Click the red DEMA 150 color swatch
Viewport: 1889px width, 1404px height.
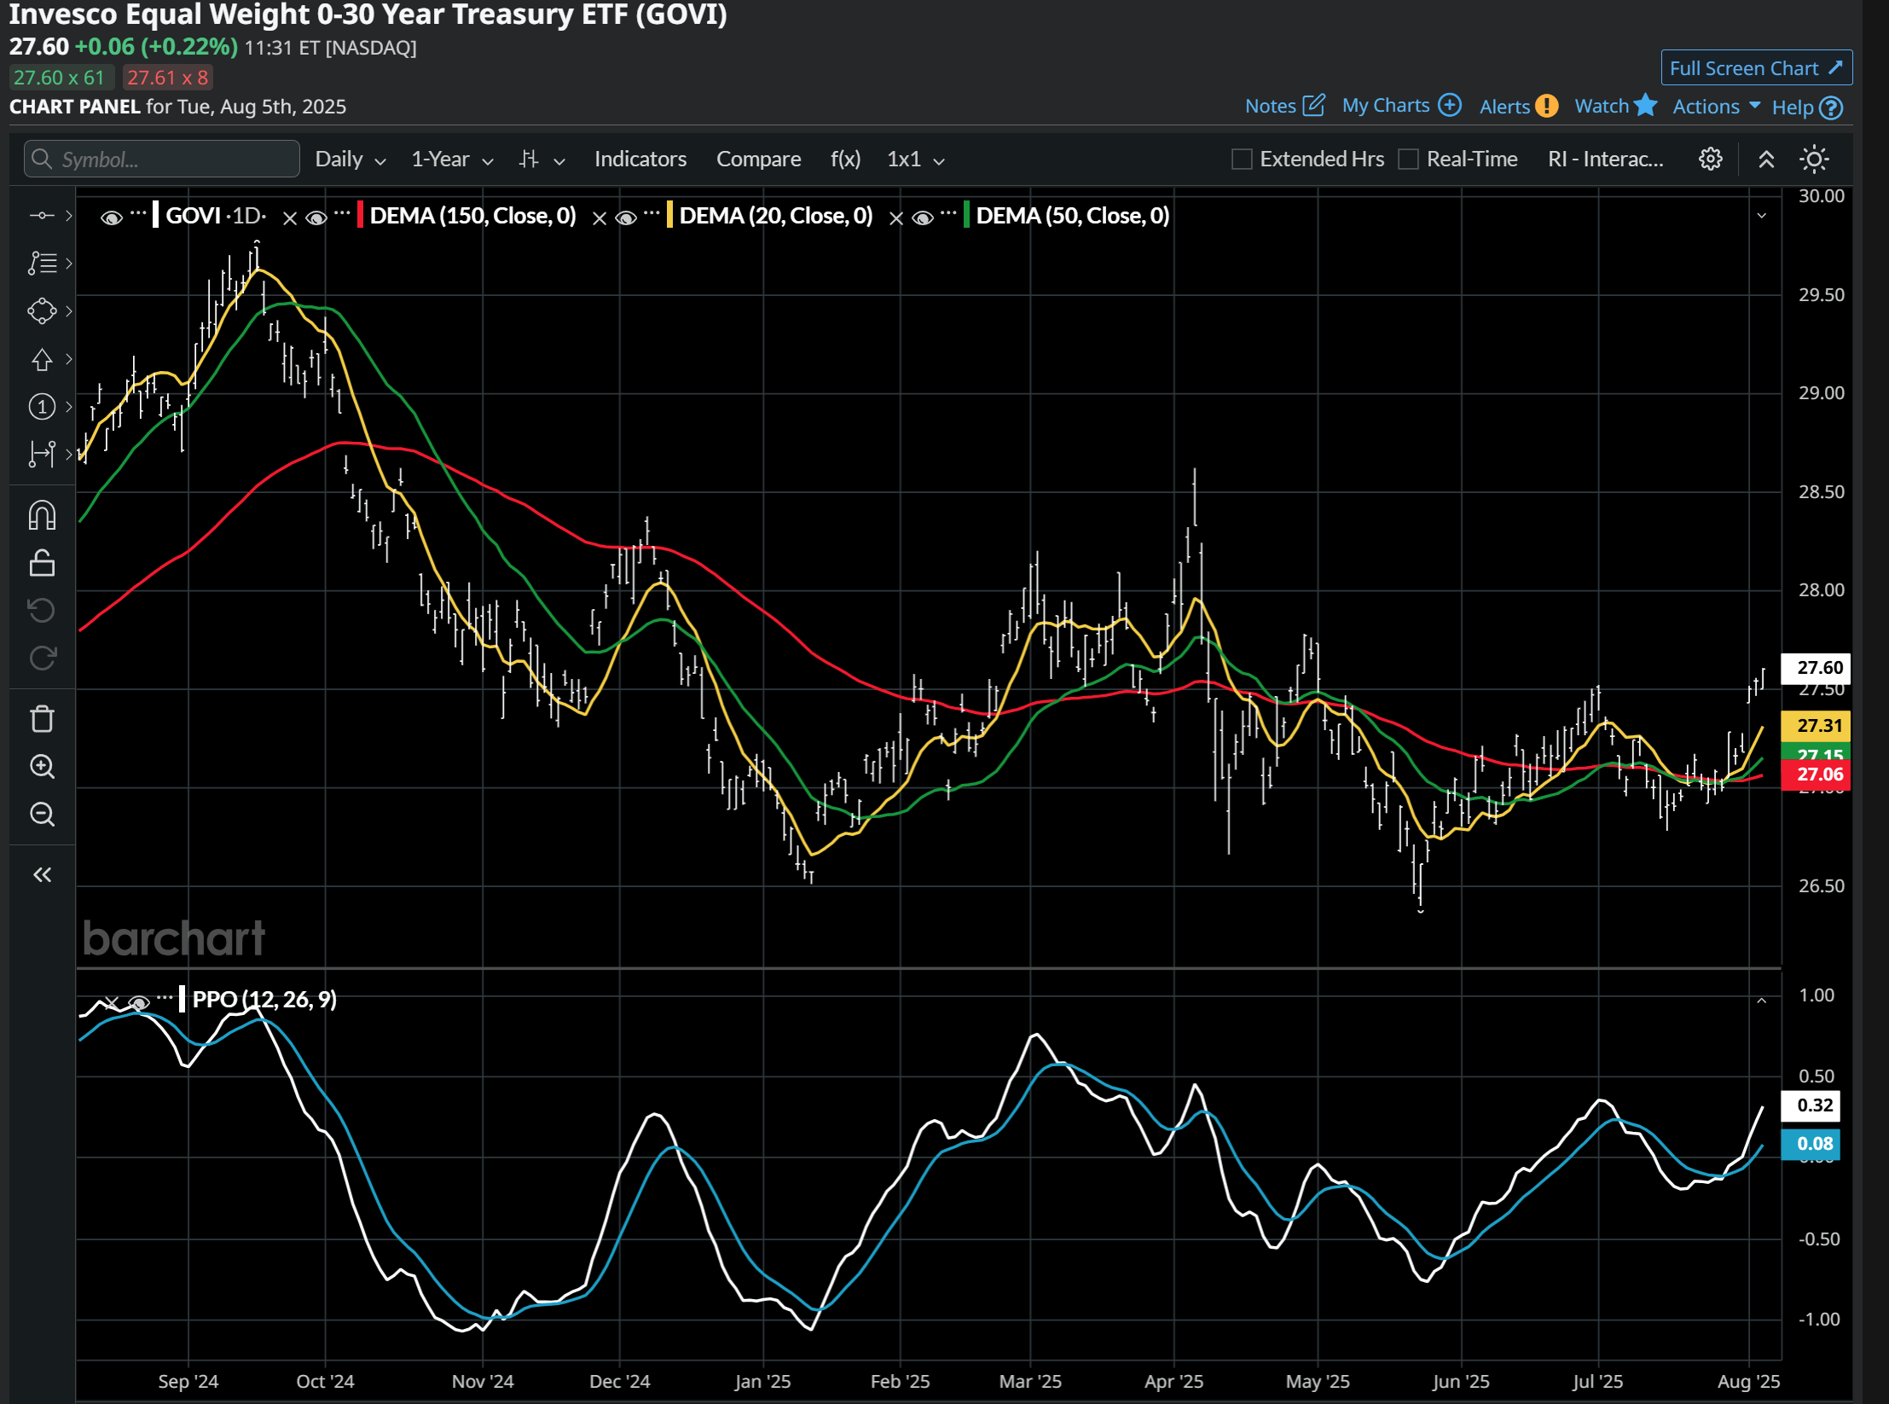pyautogui.click(x=361, y=215)
